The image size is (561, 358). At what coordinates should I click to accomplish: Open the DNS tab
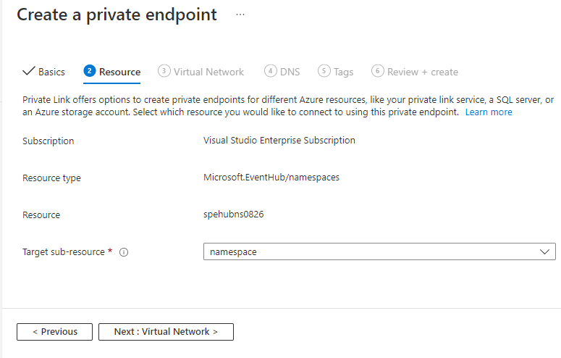pyautogui.click(x=290, y=72)
